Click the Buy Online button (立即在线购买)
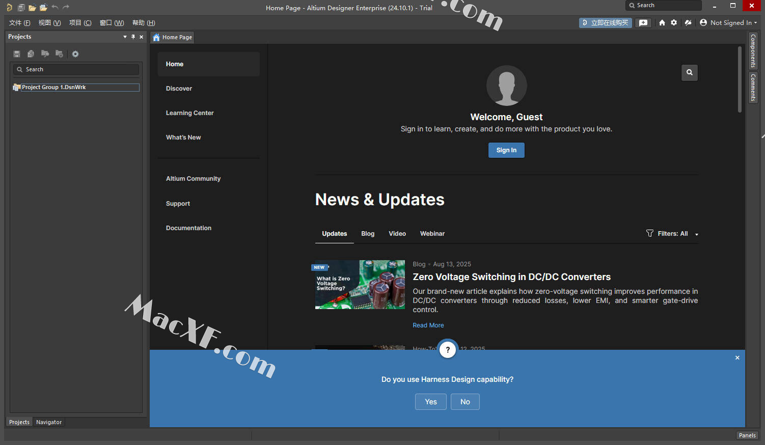The width and height of the screenshot is (765, 445). 606,23
